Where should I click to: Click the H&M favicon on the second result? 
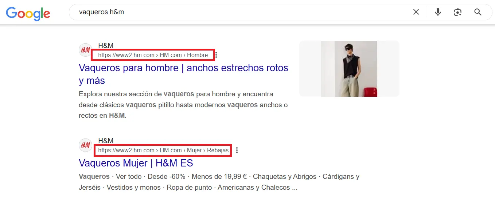point(85,145)
